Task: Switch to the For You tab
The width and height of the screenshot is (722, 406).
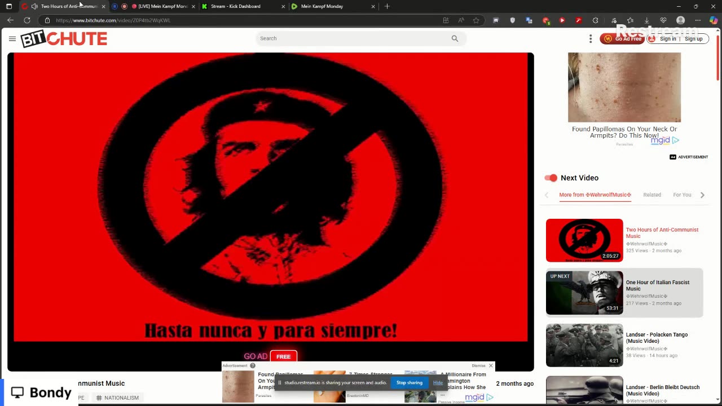Action: [x=682, y=195]
